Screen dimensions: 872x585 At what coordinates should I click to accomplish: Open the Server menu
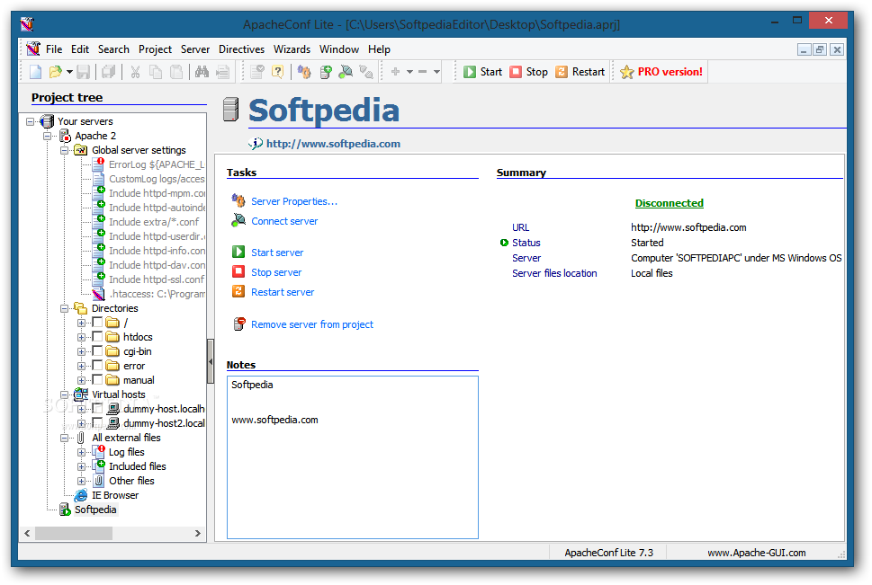195,49
